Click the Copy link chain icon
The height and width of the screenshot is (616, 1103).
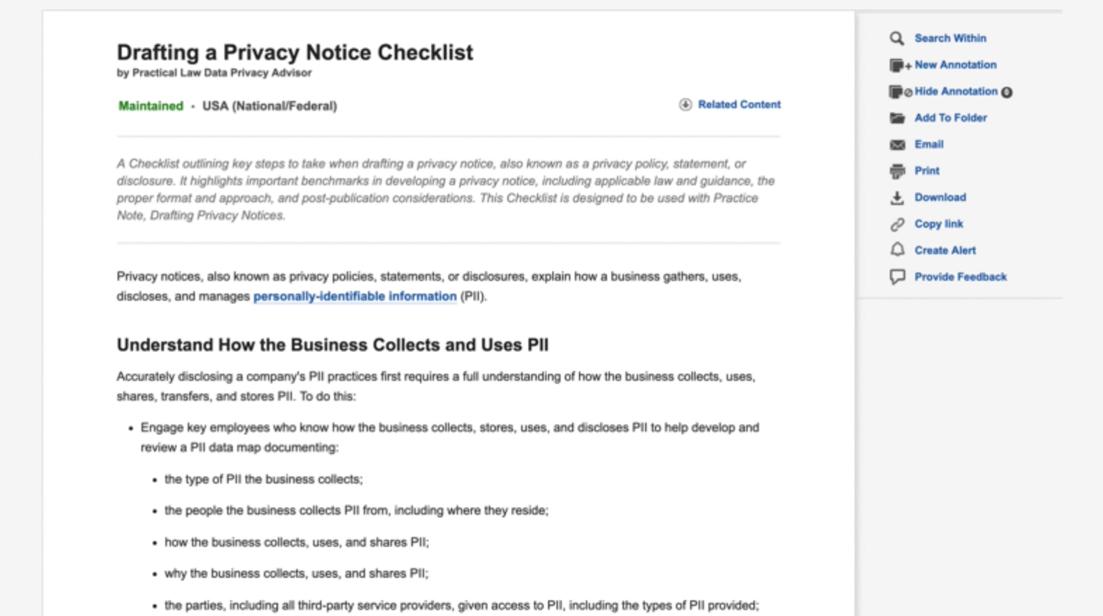(x=897, y=224)
